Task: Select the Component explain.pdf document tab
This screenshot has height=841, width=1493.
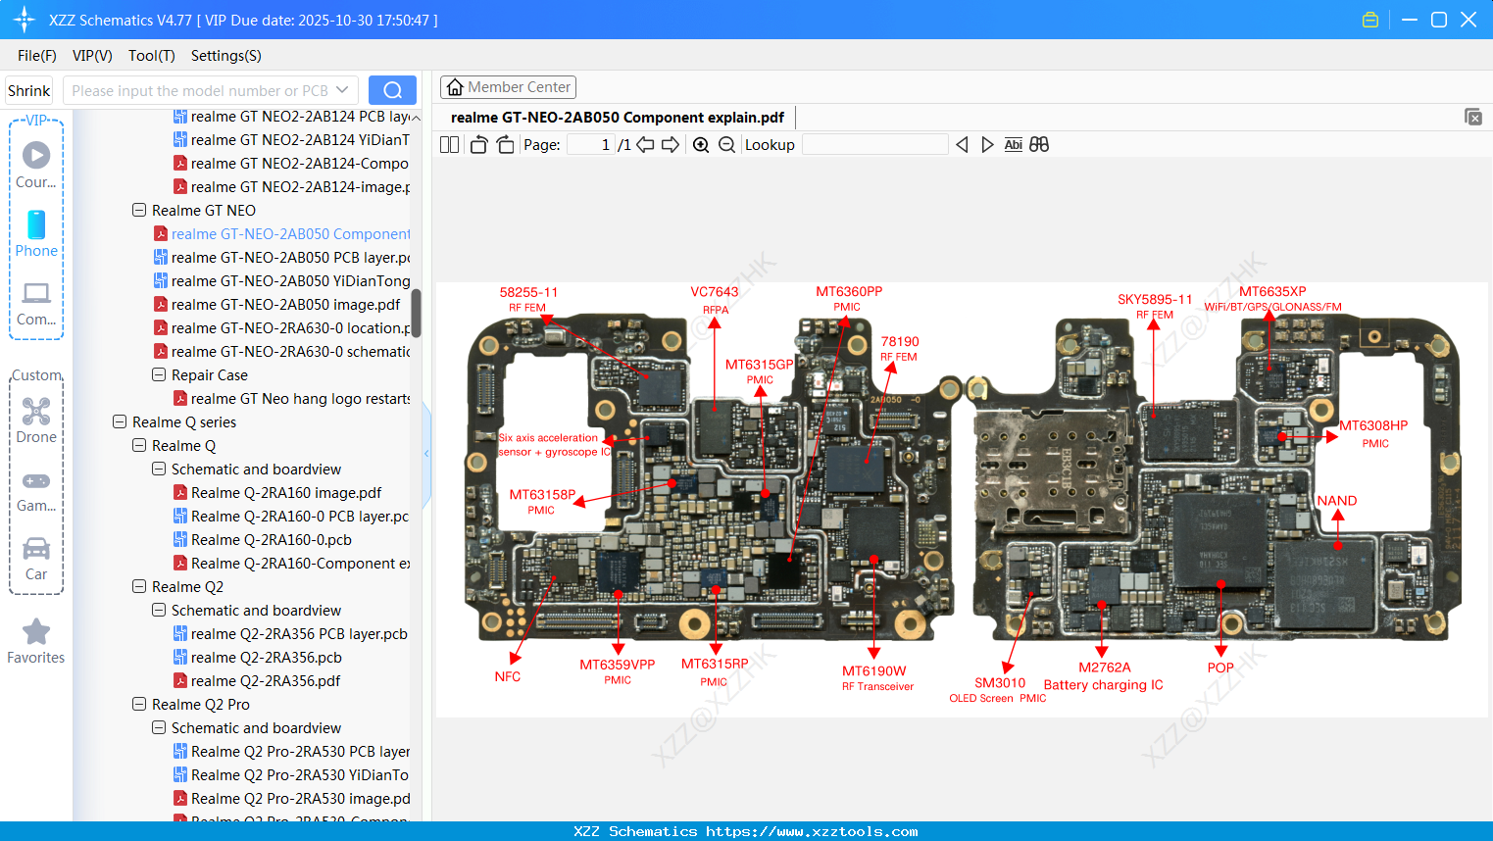Action: [x=618, y=118]
